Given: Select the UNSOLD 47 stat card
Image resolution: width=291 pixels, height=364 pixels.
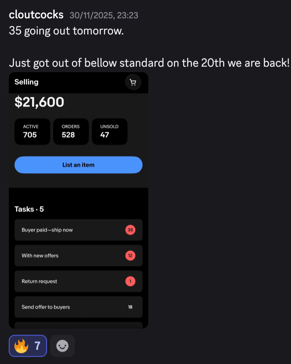Looking at the screenshot, I should point(109,132).
